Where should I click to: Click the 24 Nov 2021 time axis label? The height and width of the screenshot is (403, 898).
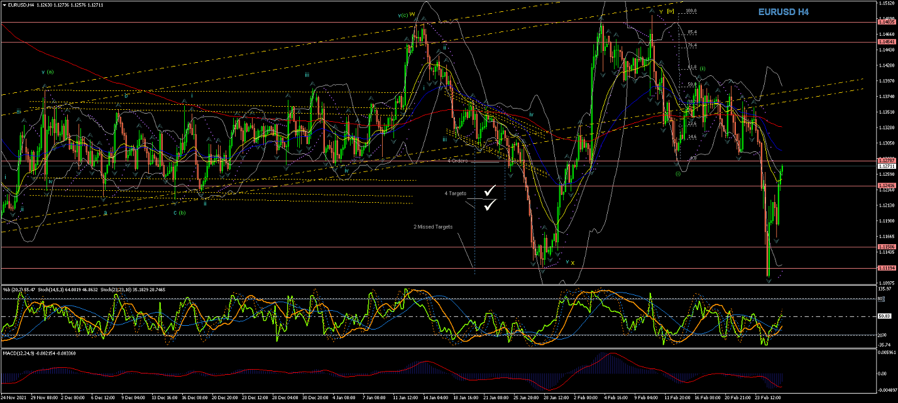click(x=14, y=398)
